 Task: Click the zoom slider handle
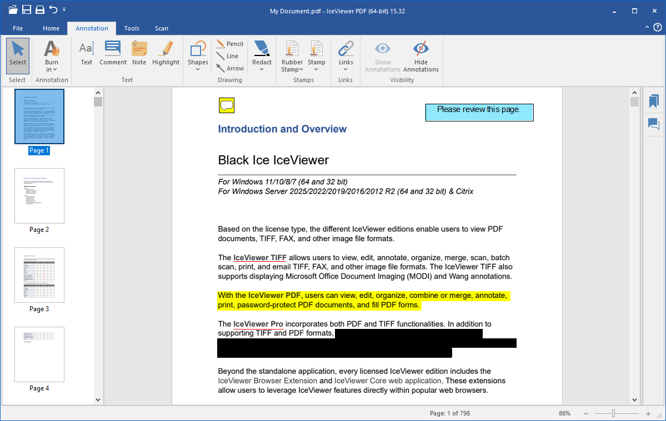(x=613, y=413)
